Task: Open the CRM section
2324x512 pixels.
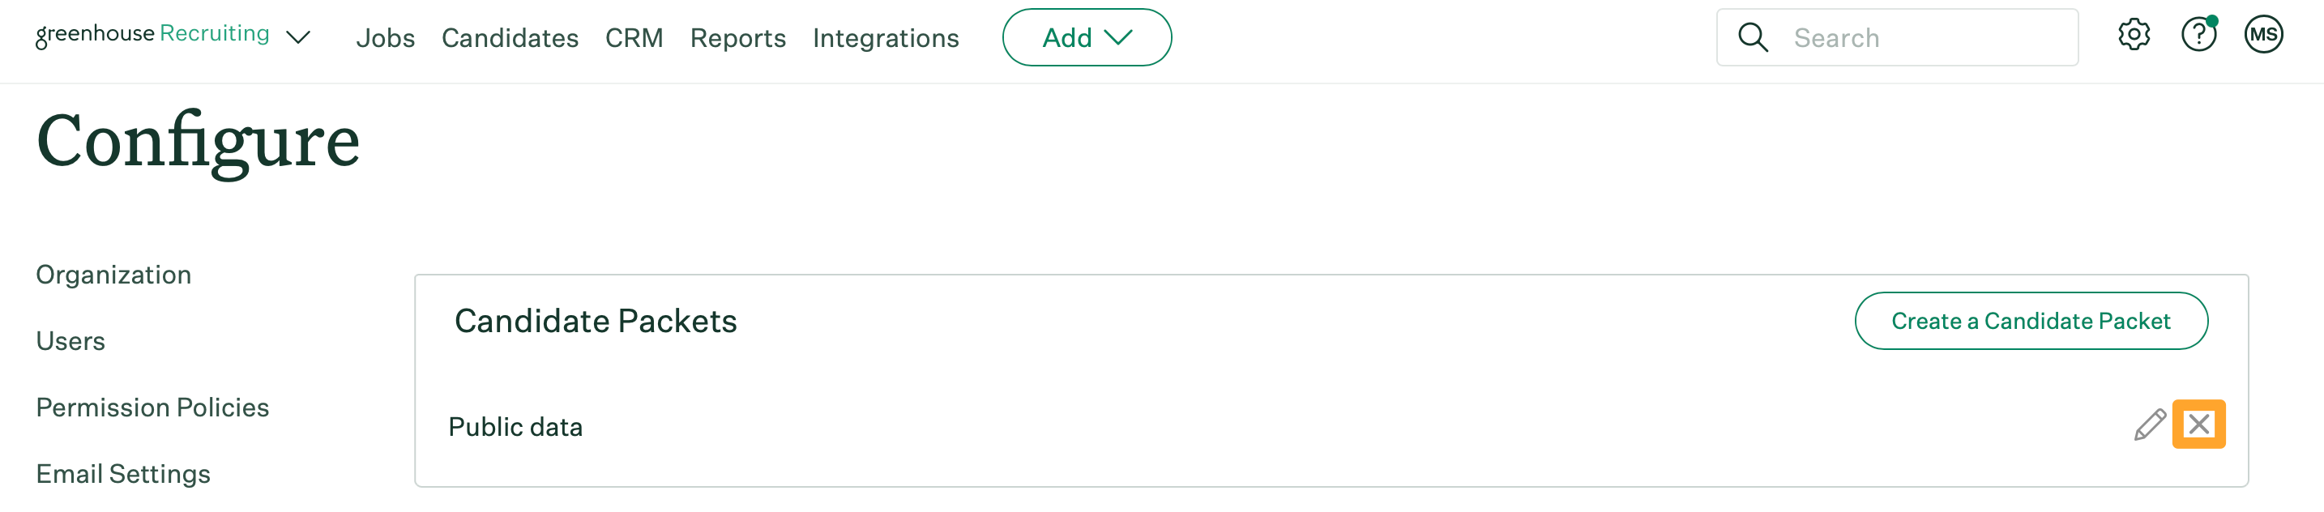Action: (634, 38)
